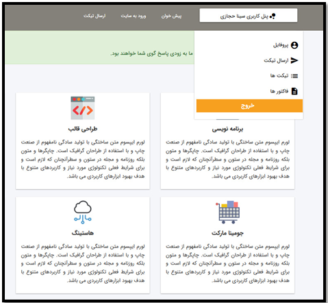This screenshot has width=328, height=303.
Task: Click the description paragraph under طراحی قالب
Action: click(83, 159)
